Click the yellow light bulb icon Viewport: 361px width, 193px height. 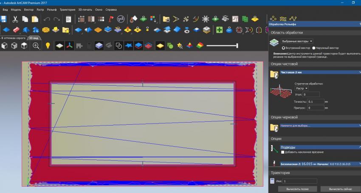click(48, 45)
